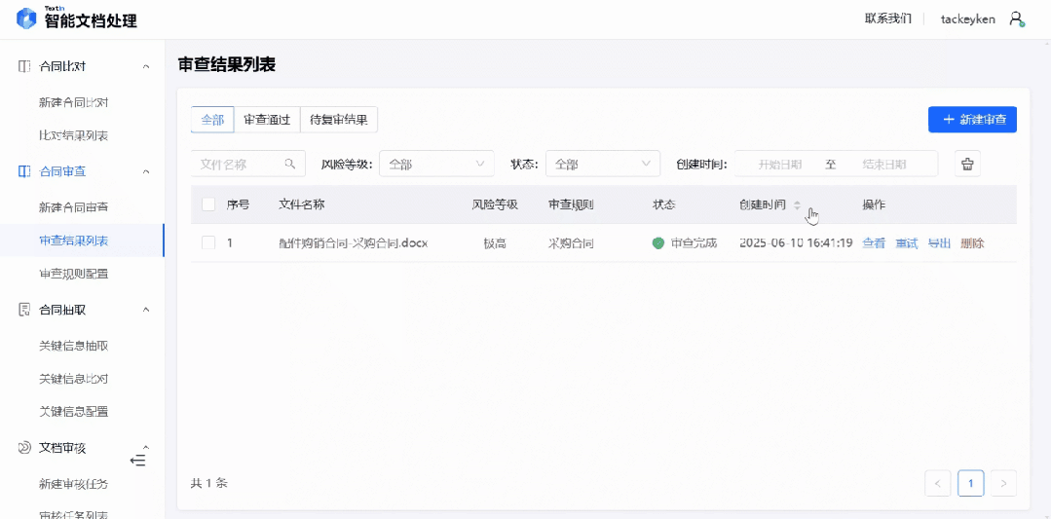Check the checkbox for row 1
This screenshot has width=1051, height=519.
click(208, 242)
